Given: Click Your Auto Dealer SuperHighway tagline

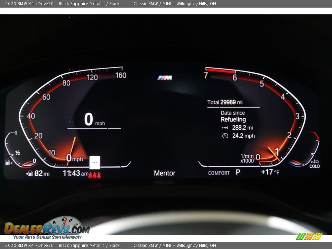Looking at the screenshot, I should (47, 237).
